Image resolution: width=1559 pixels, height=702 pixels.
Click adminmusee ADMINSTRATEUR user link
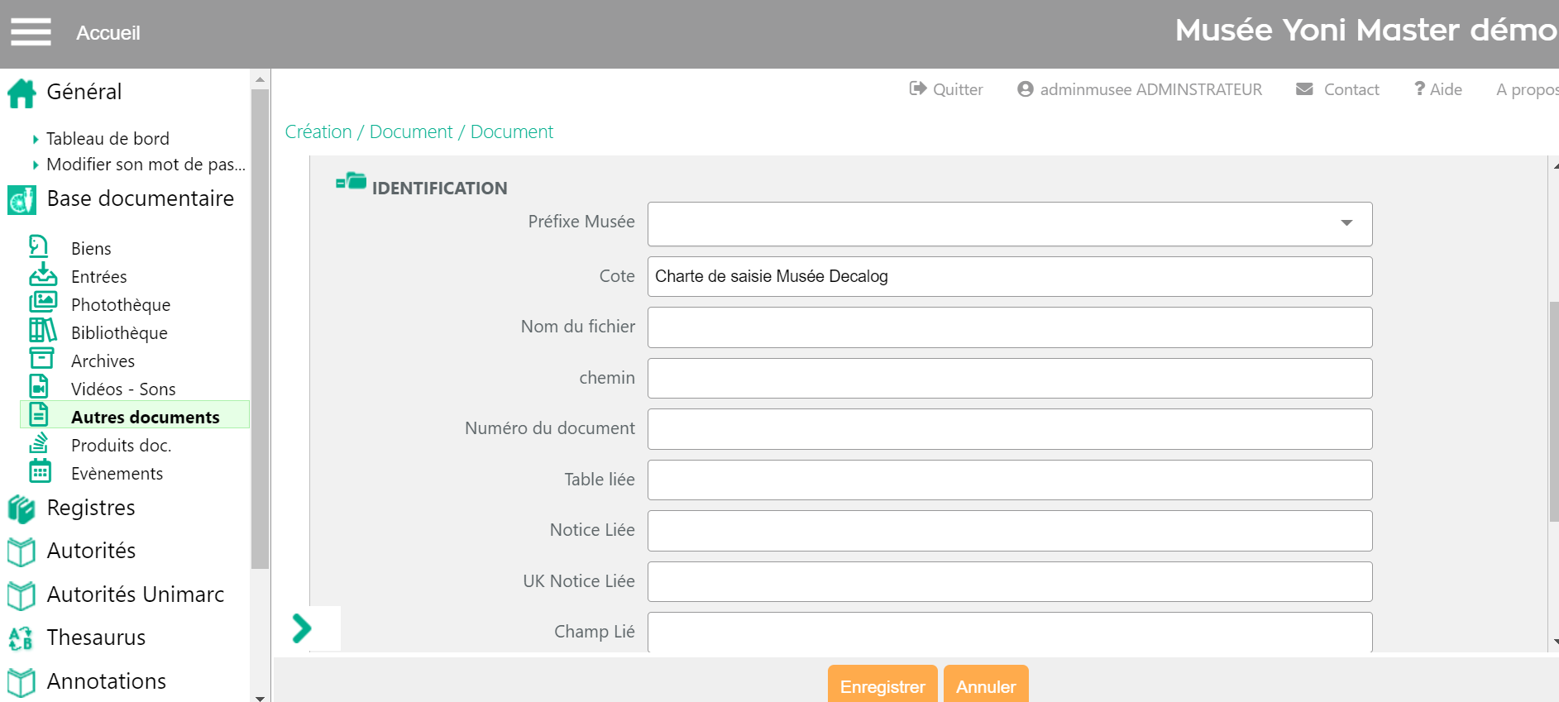click(x=1151, y=89)
